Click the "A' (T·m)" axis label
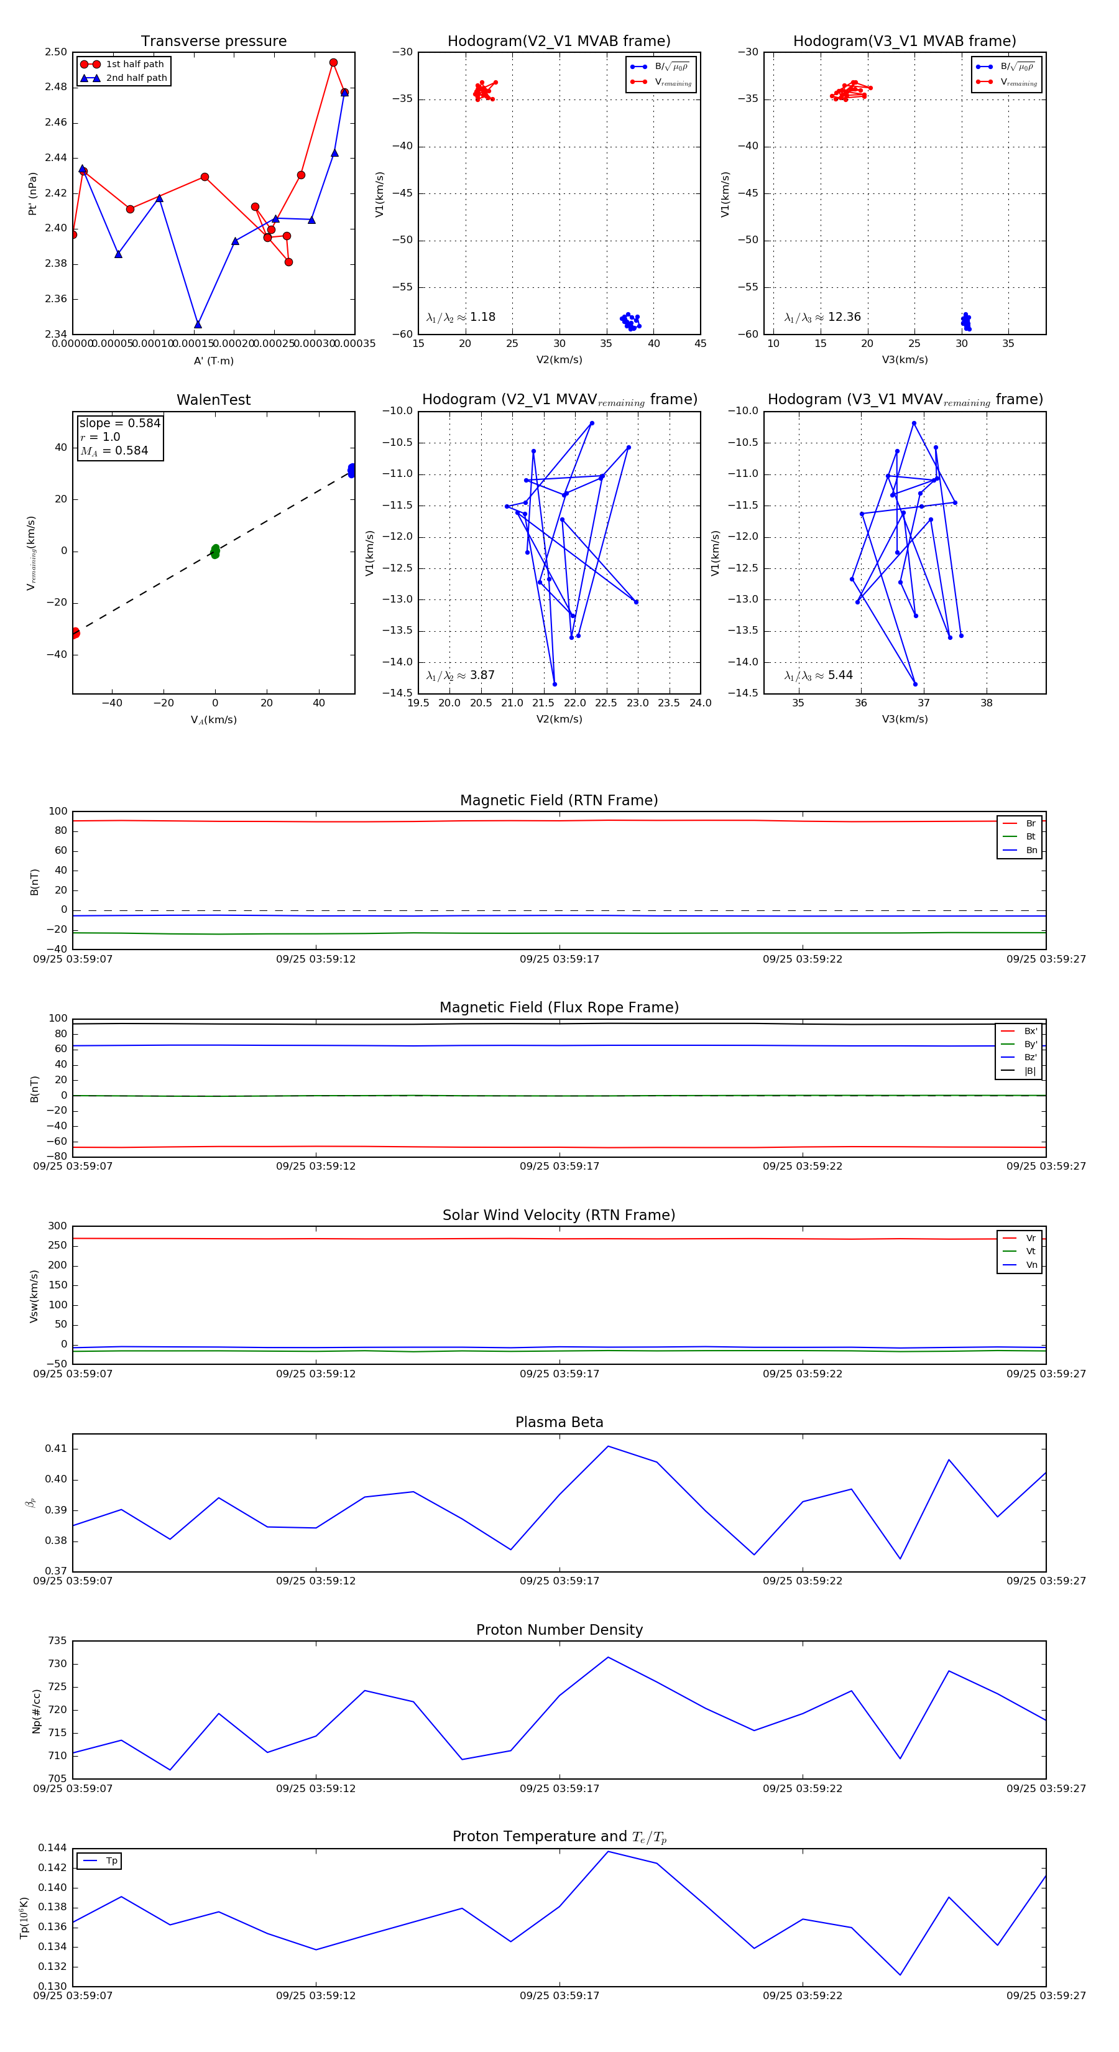Image resolution: width=1119 pixels, height=2052 pixels. 213,361
